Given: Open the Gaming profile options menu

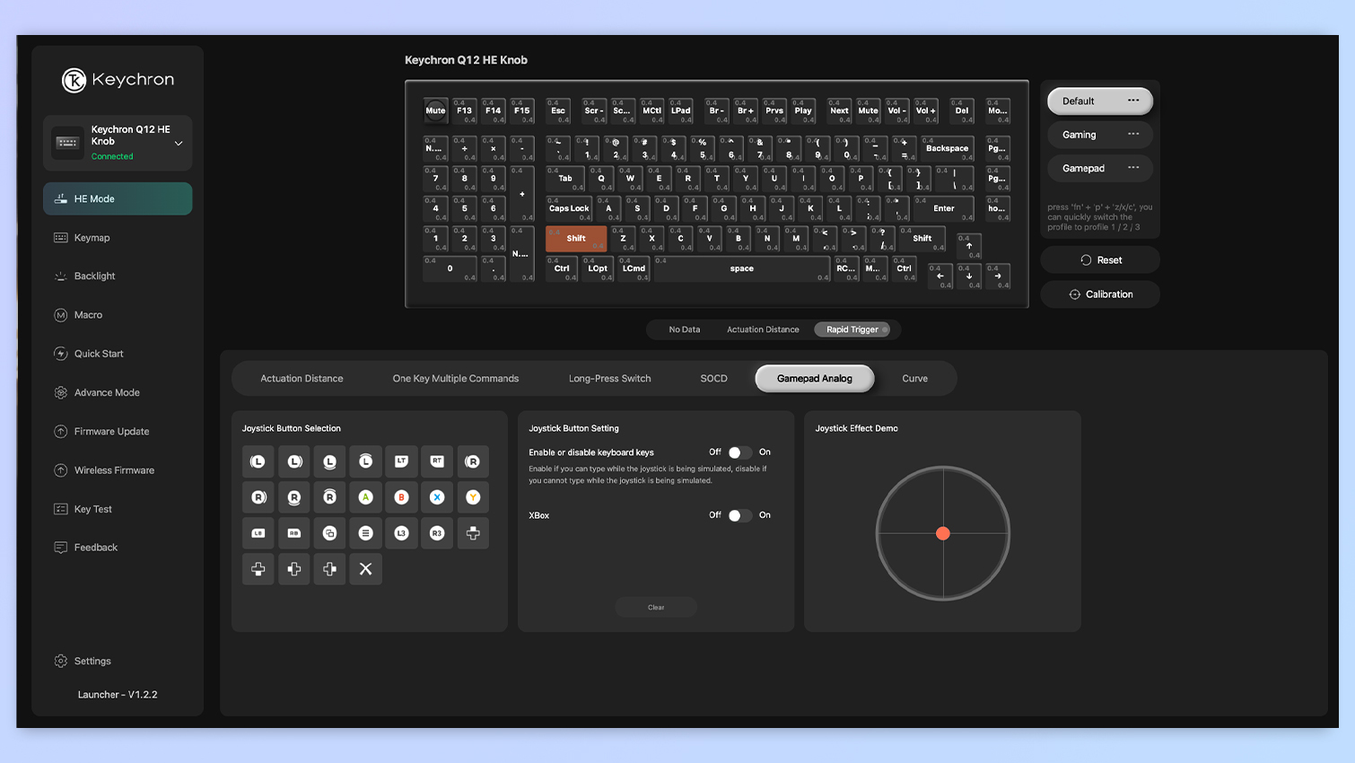Looking at the screenshot, I should pyautogui.click(x=1132, y=135).
